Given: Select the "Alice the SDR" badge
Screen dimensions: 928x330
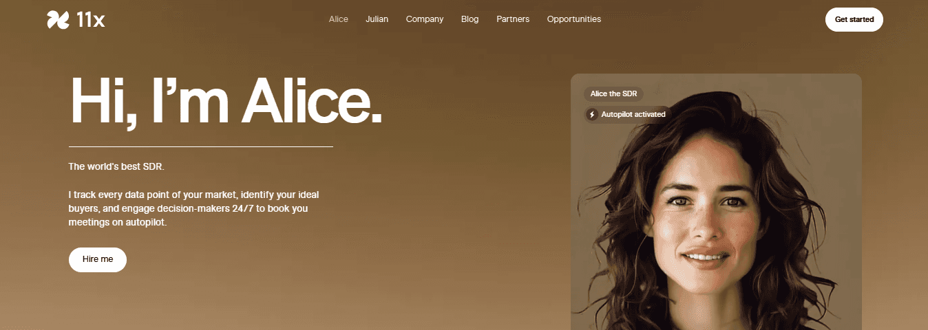Looking at the screenshot, I should tap(614, 93).
